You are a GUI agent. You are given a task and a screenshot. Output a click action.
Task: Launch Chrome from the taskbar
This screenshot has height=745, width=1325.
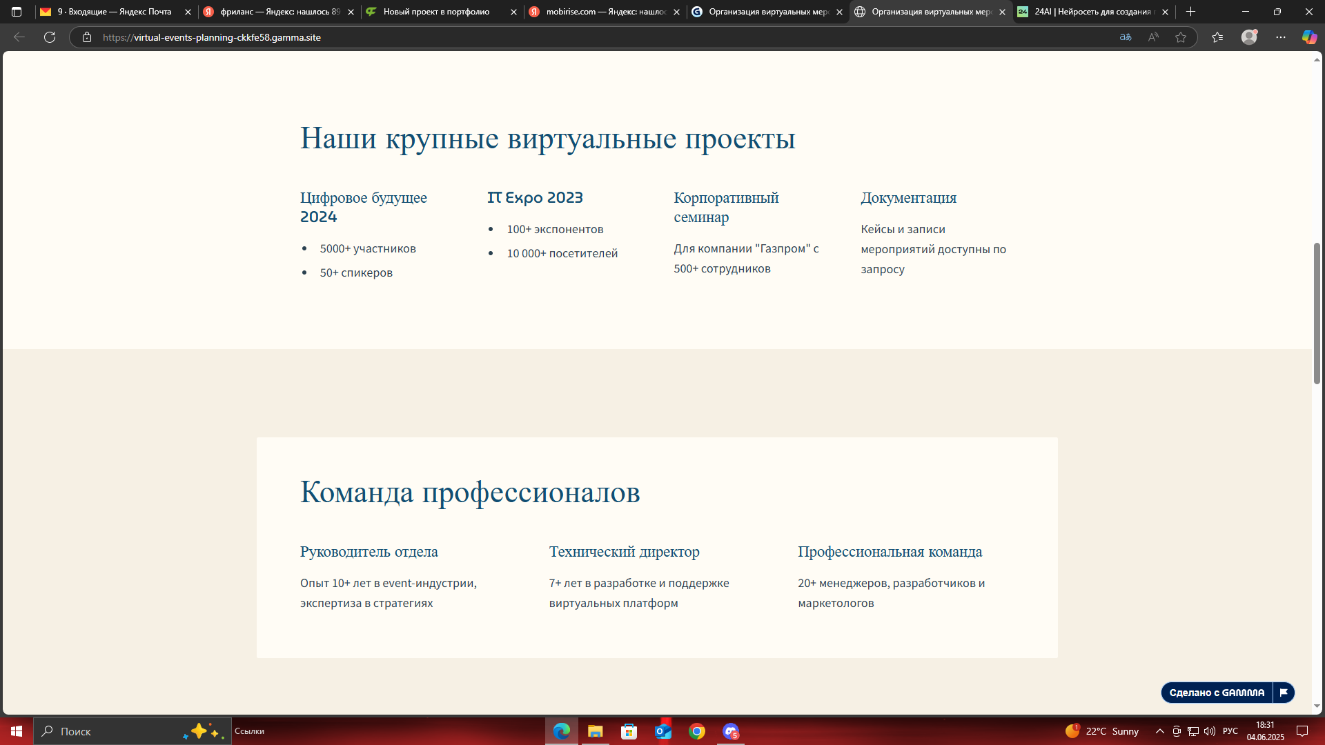[696, 731]
